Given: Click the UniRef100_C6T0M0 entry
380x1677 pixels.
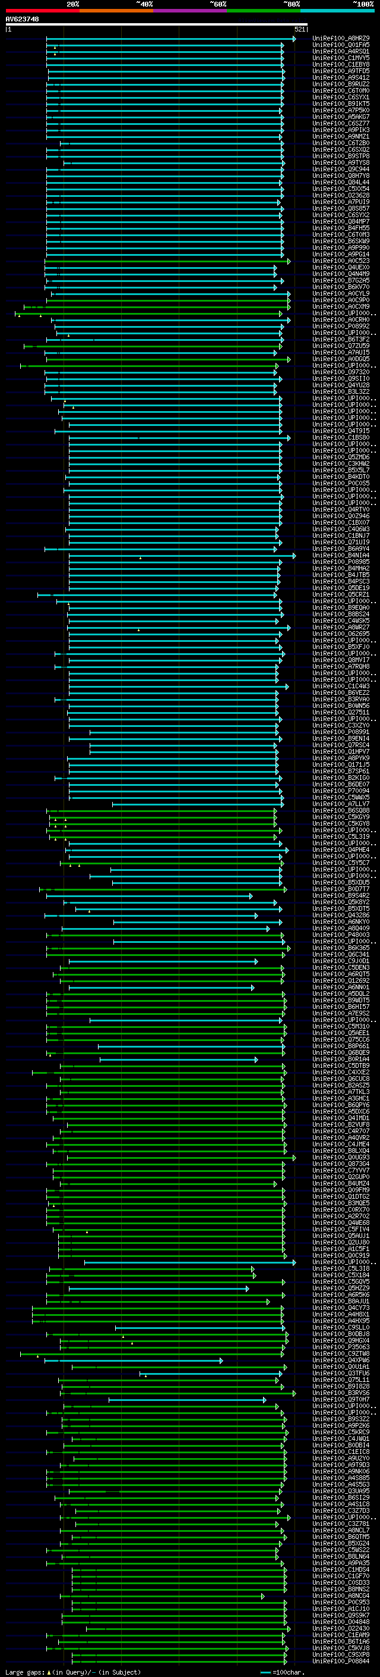Looking at the screenshot, I should pyautogui.click(x=341, y=90).
